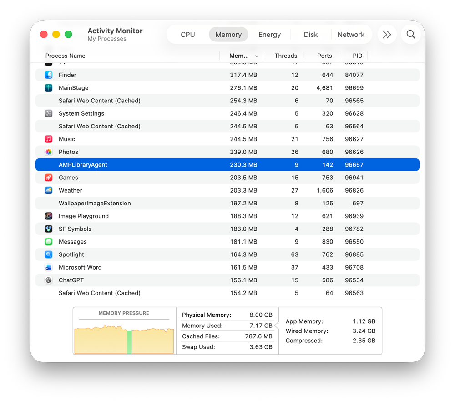
Task: Click the Microsoft Word icon
Action: click(x=49, y=267)
